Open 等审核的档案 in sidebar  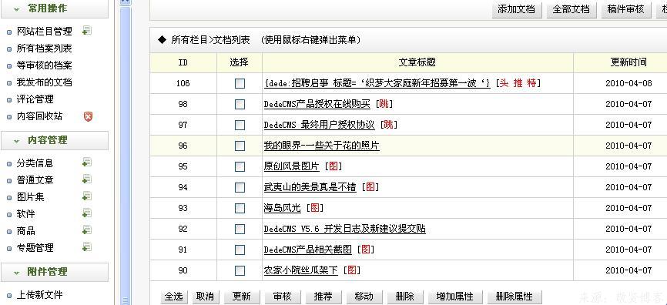tap(44, 65)
